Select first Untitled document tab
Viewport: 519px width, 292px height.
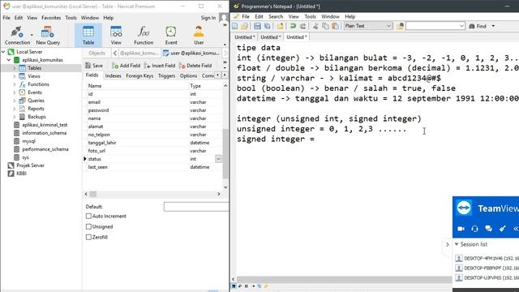[245, 37]
